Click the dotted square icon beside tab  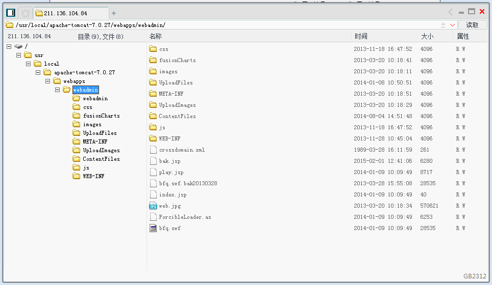point(26,13)
